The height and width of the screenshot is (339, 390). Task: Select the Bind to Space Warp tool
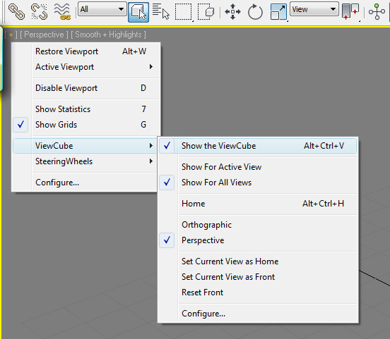tap(62, 12)
